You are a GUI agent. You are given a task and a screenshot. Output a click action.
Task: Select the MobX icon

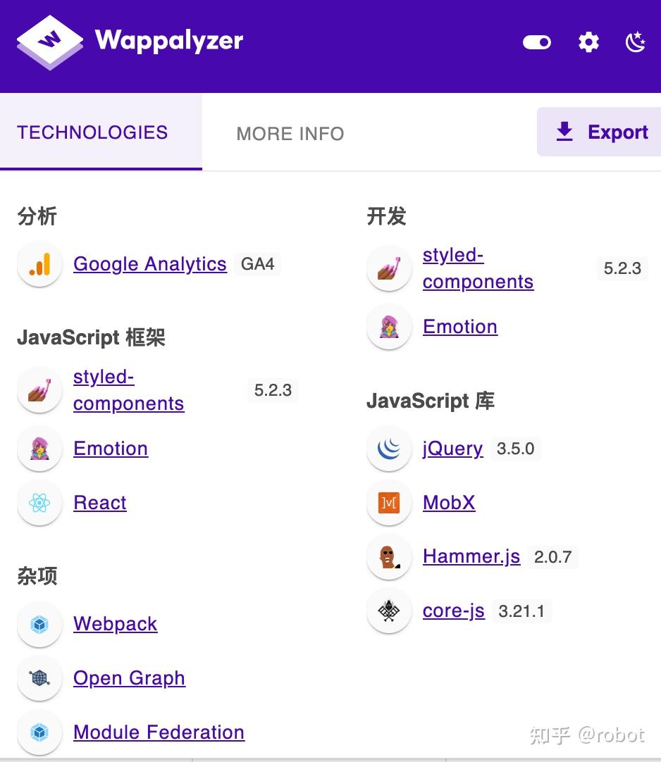(389, 503)
